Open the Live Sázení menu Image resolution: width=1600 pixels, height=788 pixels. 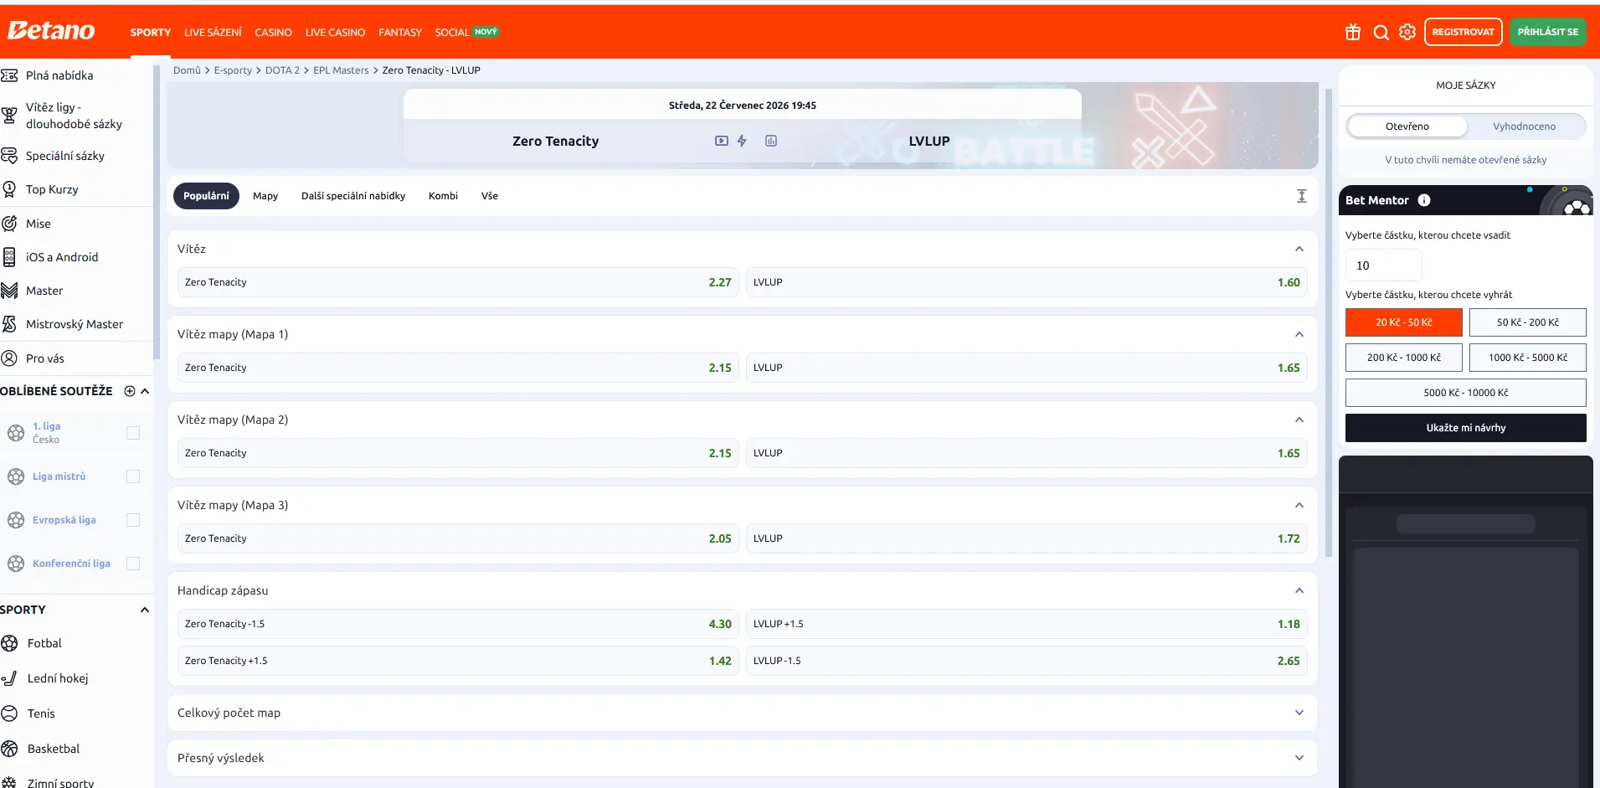[213, 33]
